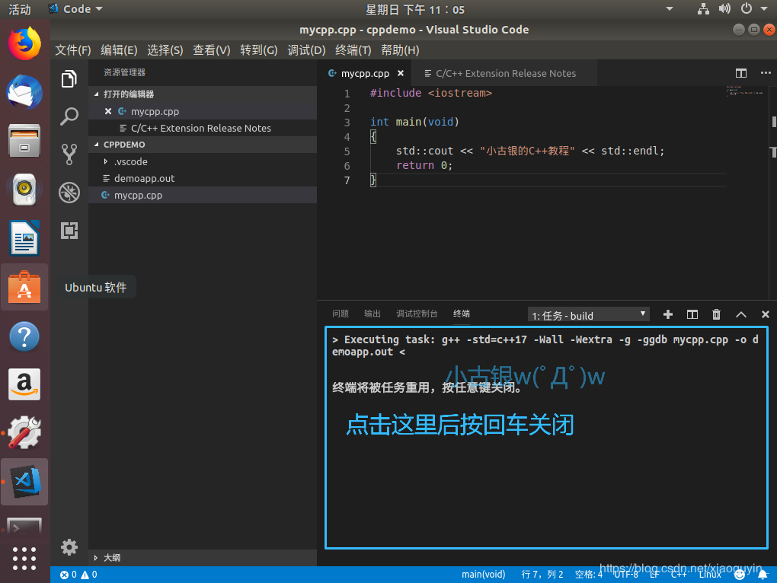Open 编辑(E) menu
777x583 pixels.
pyautogui.click(x=119, y=50)
